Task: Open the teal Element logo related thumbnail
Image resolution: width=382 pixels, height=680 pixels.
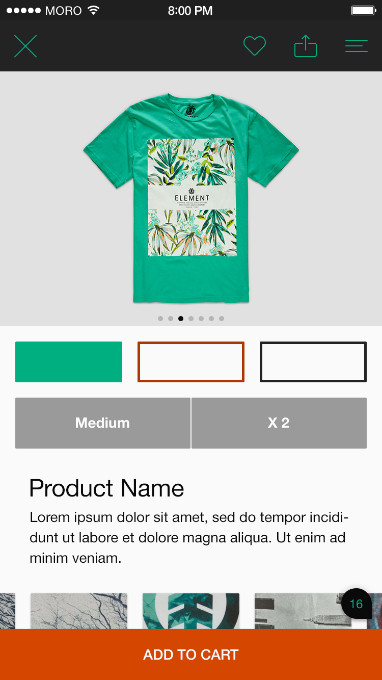Action: click(191, 611)
